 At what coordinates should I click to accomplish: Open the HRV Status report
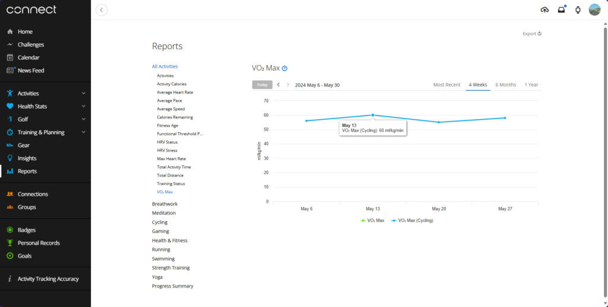pos(167,142)
